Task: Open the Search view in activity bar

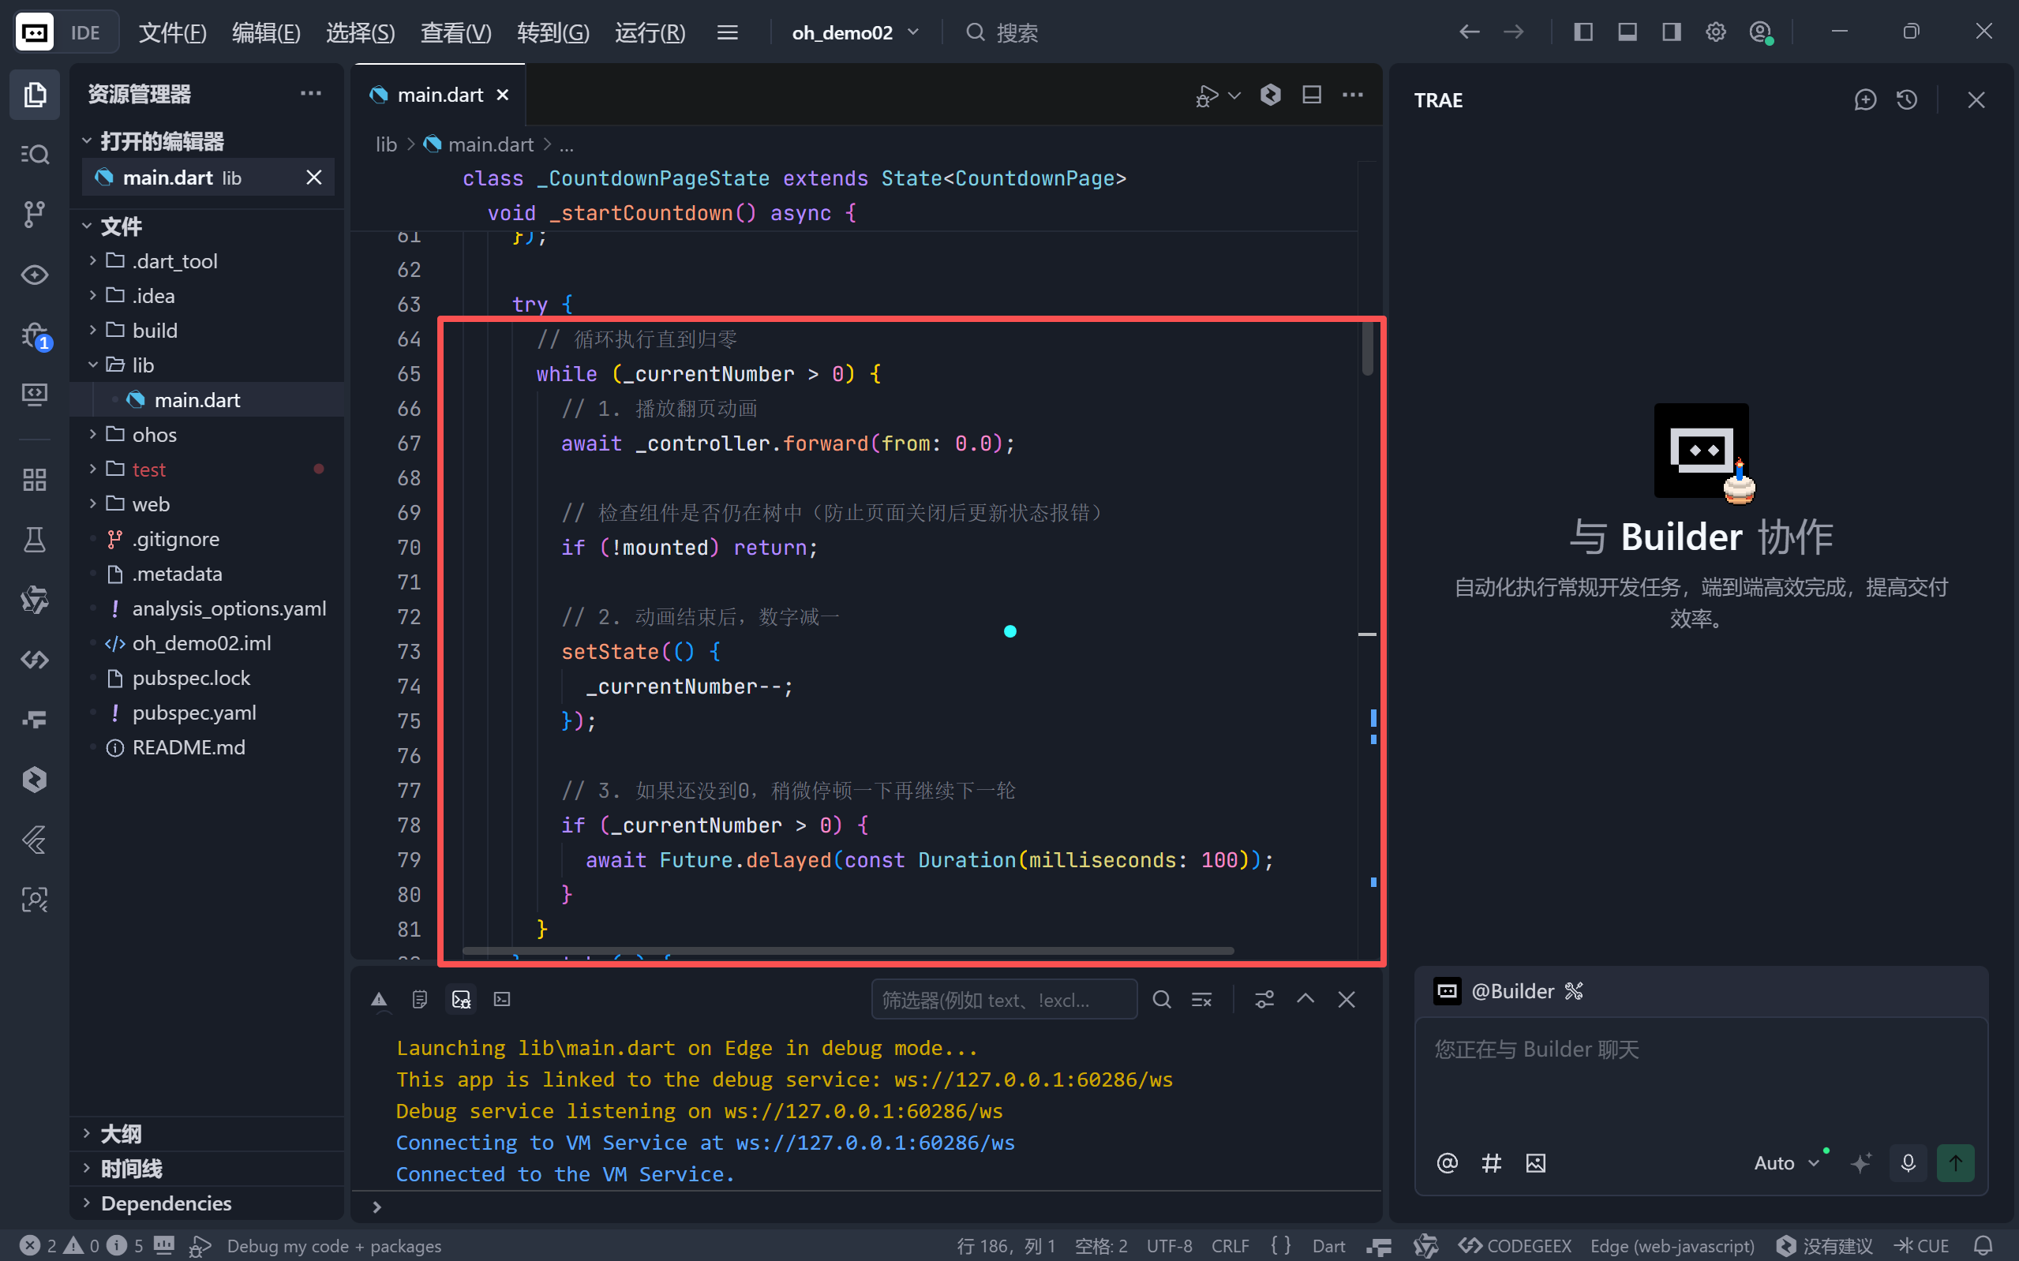Action: pos(34,155)
